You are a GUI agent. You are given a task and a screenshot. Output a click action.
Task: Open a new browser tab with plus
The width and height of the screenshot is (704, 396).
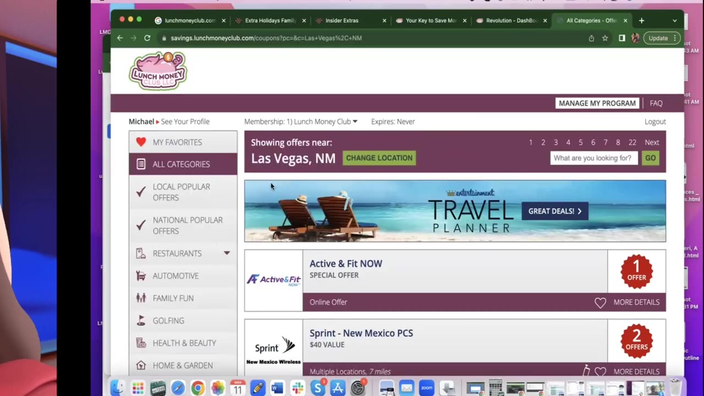pyautogui.click(x=641, y=20)
